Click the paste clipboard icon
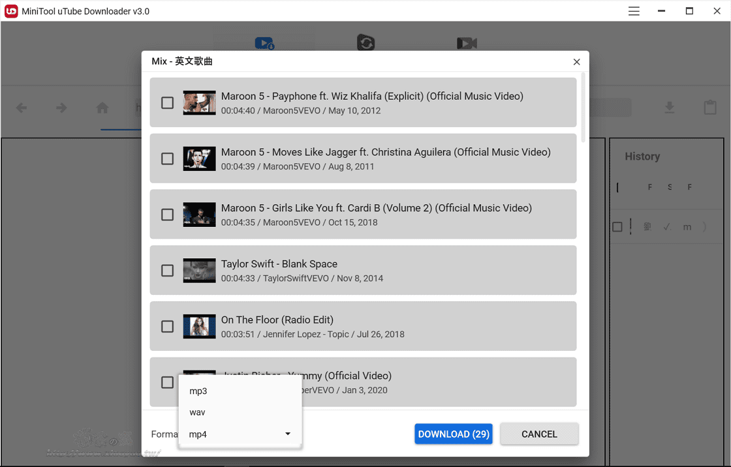Image resolution: width=731 pixels, height=467 pixels. [710, 107]
